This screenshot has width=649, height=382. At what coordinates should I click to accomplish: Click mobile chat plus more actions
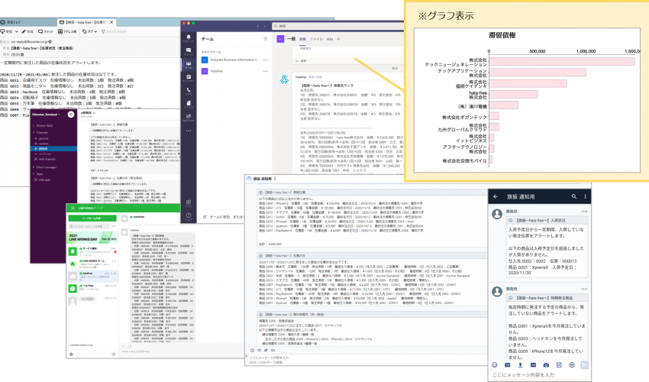click(572, 365)
